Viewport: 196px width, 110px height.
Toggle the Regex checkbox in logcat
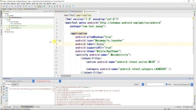167,84
